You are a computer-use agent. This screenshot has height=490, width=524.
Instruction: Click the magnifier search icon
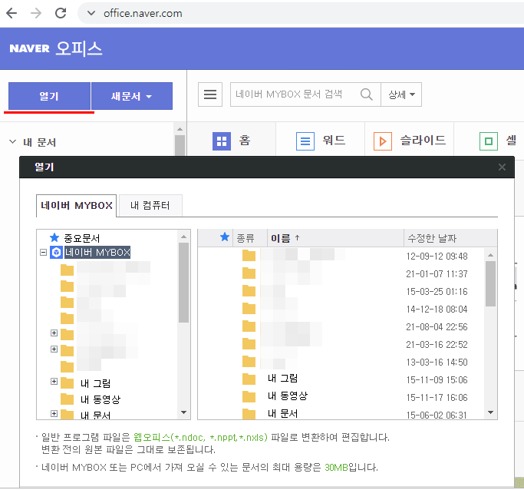point(367,94)
